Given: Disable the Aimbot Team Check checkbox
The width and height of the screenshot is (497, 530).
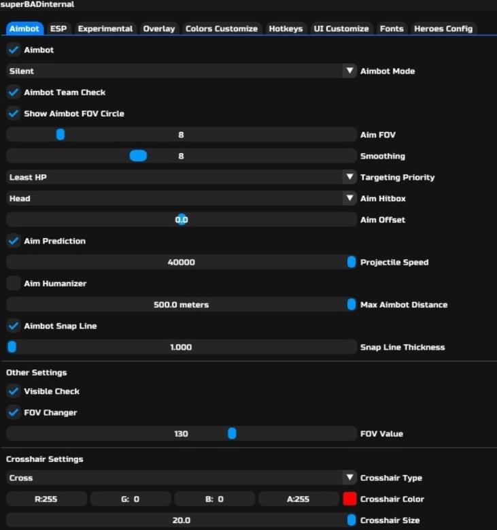Looking at the screenshot, I should pos(13,93).
